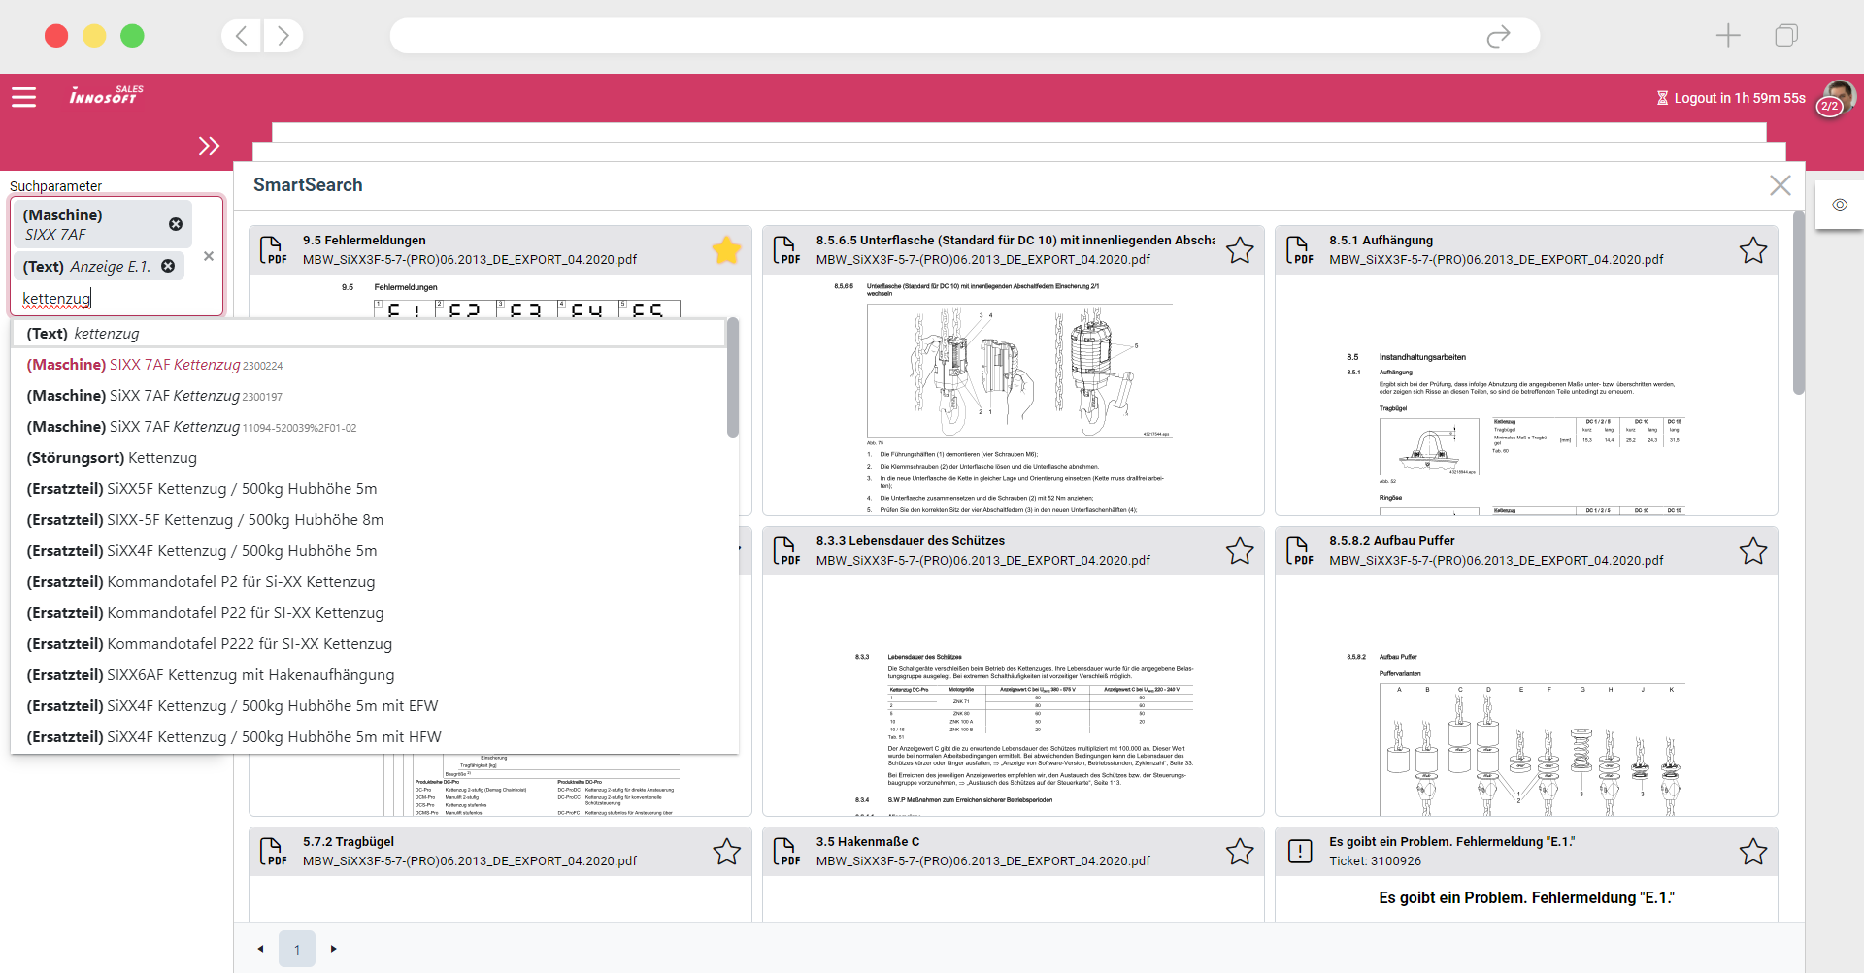Star the Fehlermeldung E.1. ticket result
Viewport: 1864px width, 973px height.
tap(1753, 852)
